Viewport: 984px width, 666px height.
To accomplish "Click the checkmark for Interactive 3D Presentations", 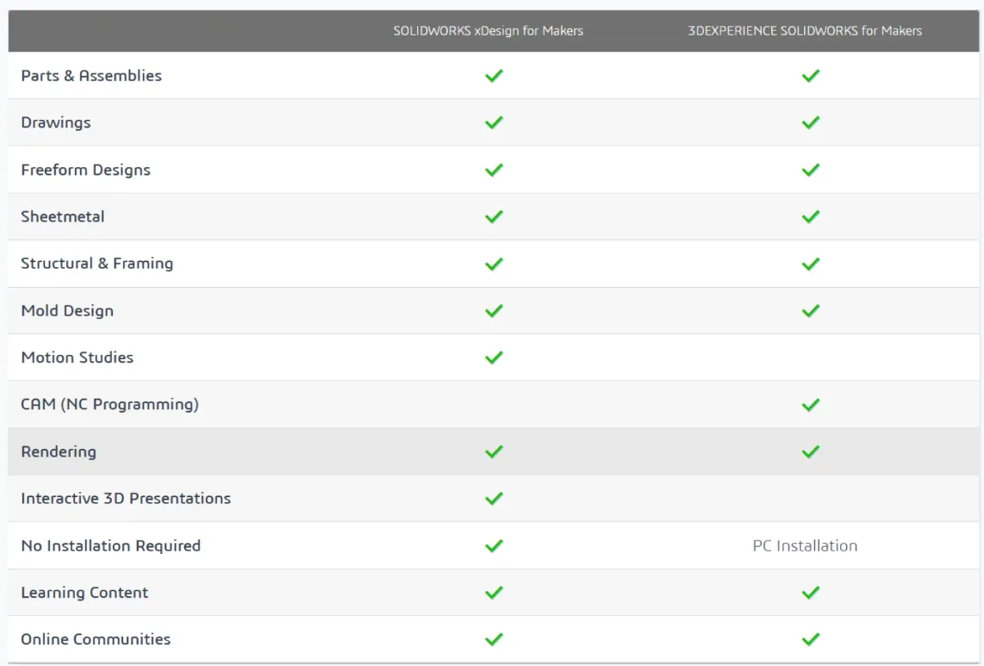I will 494,498.
